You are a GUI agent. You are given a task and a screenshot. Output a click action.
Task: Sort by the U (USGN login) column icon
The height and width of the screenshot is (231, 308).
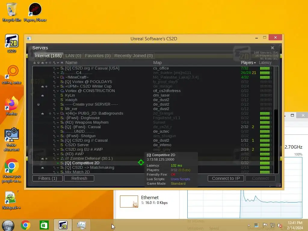pyautogui.click(x=38, y=63)
